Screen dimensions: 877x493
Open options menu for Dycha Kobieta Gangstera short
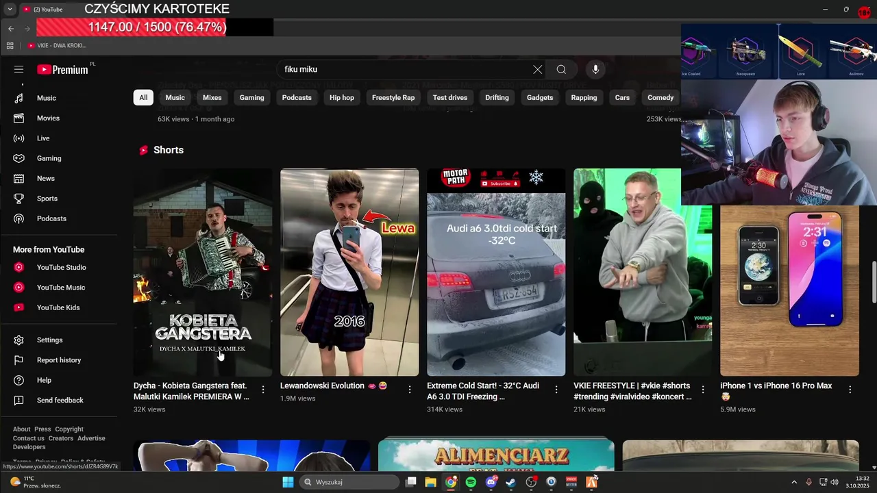coord(263,390)
